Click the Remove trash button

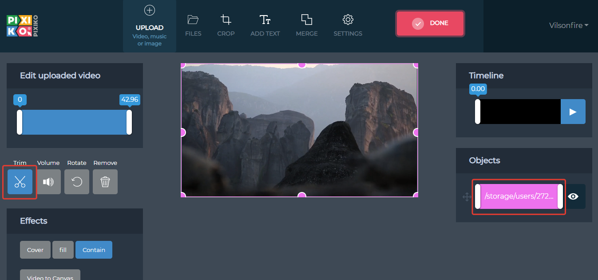point(105,182)
